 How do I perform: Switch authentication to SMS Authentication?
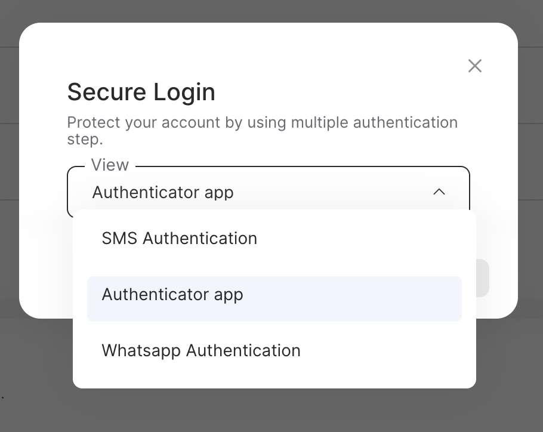click(179, 239)
